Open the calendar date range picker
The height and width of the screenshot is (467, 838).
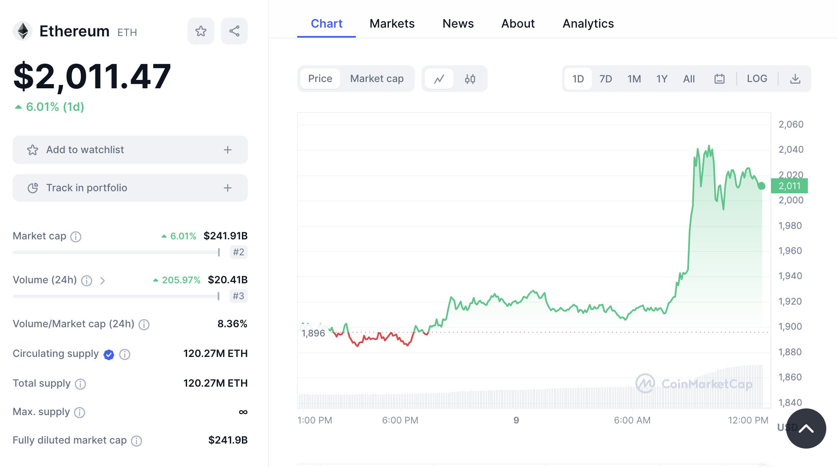[x=719, y=79]
